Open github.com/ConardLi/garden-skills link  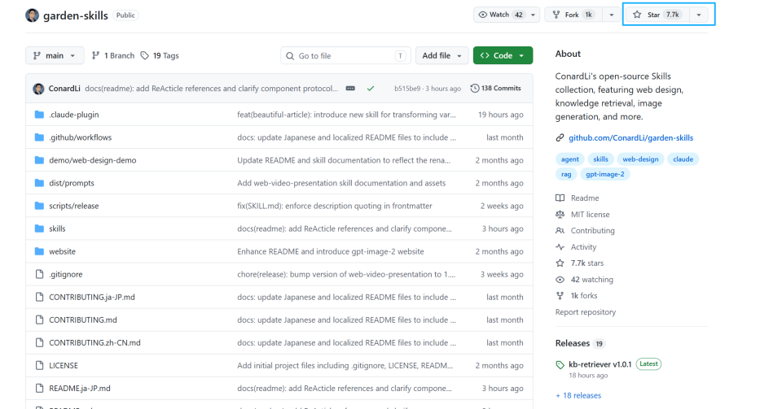[x=630, y=138]
